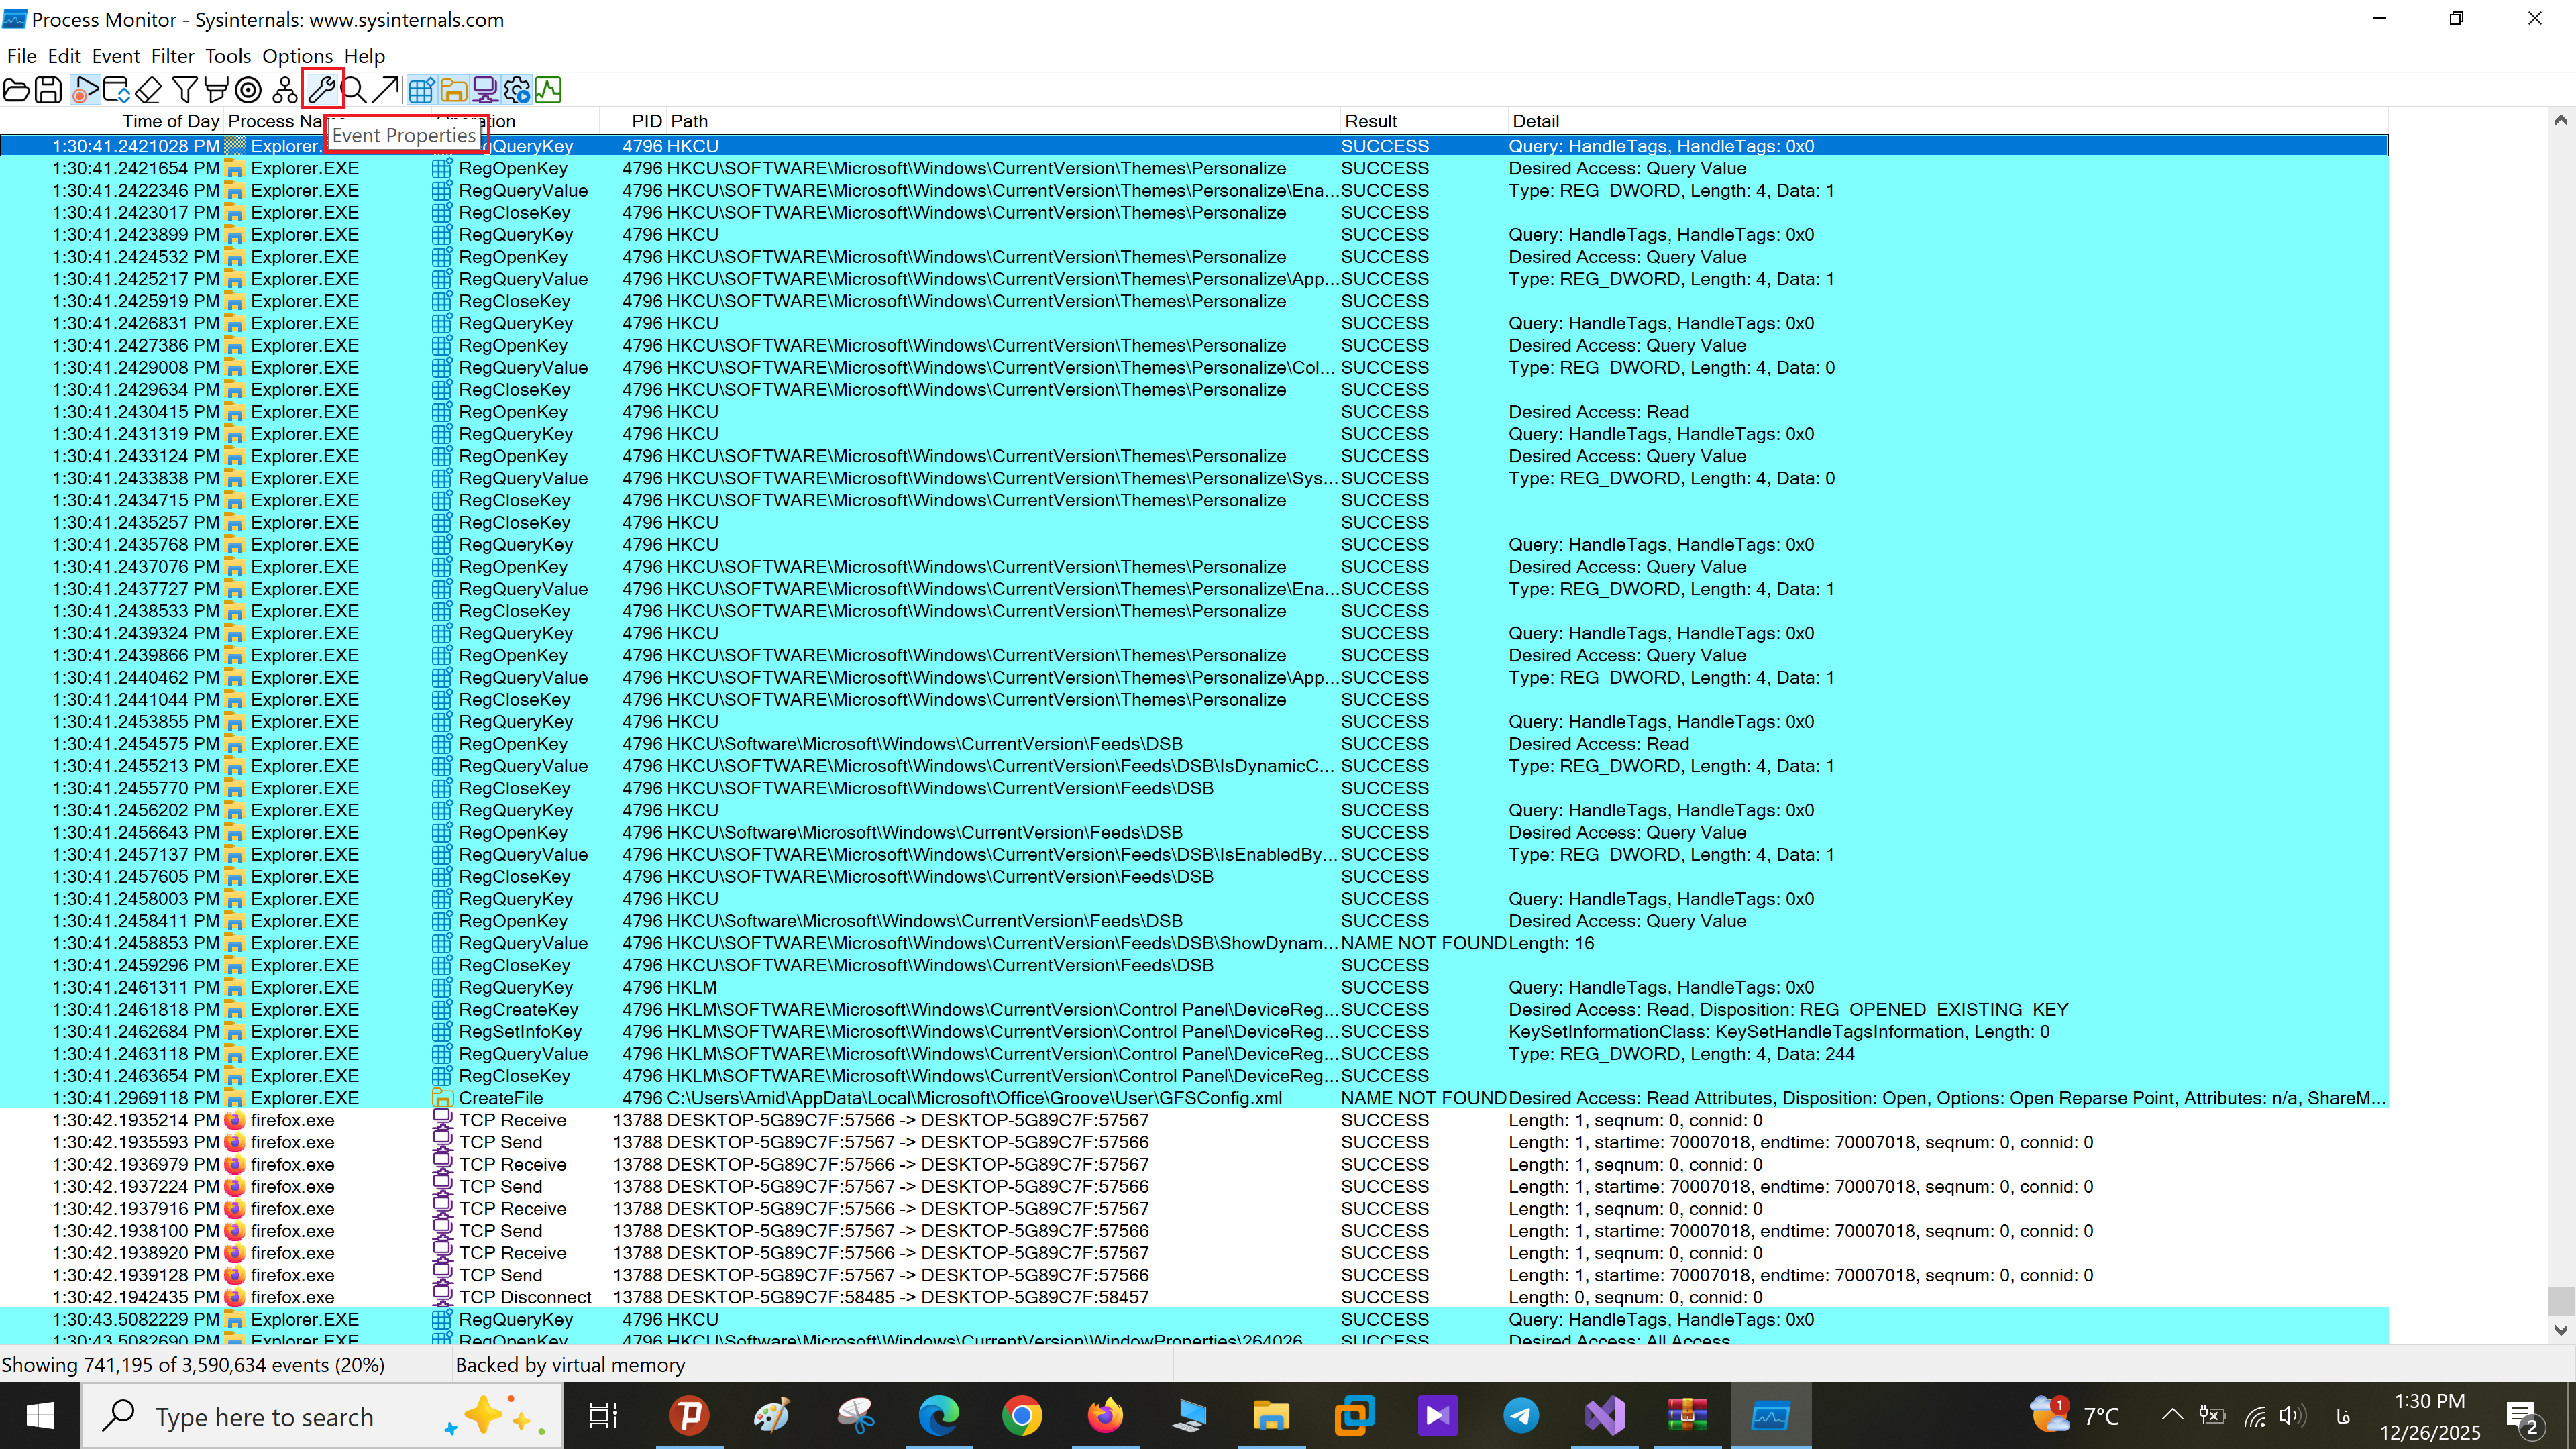Open the Process Tree tool
This screenshot has height=1449, width=2576.
coord(285,90)
